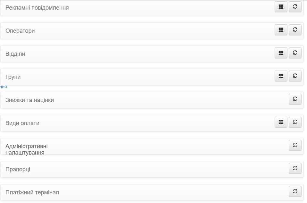Click refresh icon for Оператори
The image size is (307, 203).
pos(295,30)
